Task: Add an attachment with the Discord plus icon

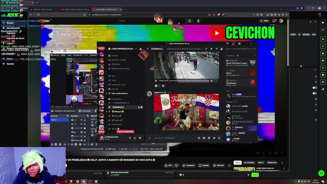Action: (x=149, y=138)
